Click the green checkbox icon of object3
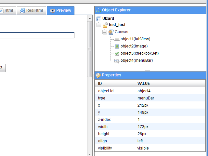Screen dimensions: 208x156 coord(117,53)
